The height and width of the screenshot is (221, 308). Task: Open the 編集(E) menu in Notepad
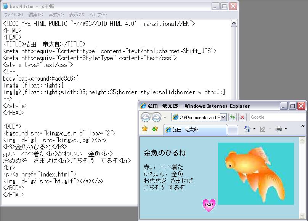(36, 15)
